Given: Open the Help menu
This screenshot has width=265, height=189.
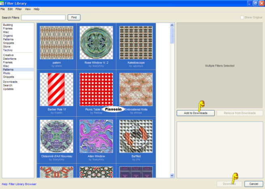Looking at the screenshot, I should 36,9.
